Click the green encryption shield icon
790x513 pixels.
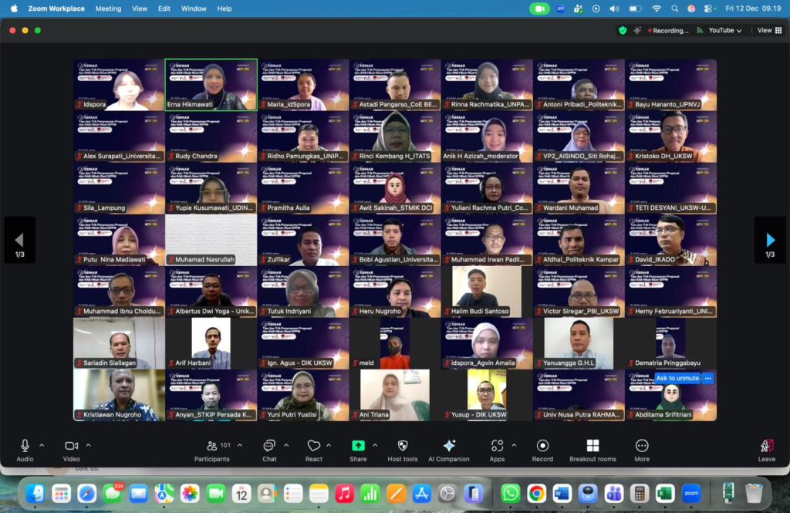click(623, 30)
